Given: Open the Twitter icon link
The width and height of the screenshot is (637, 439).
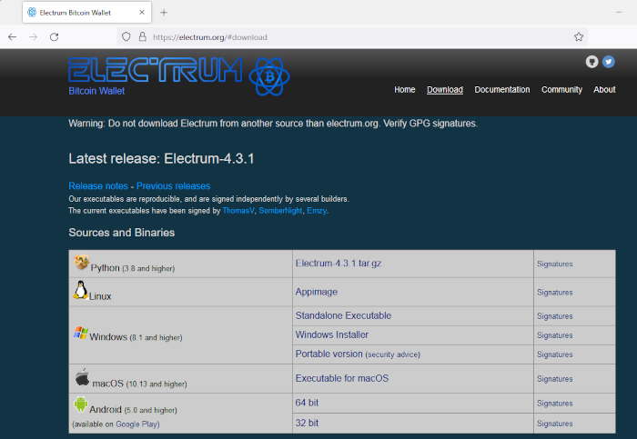Looking at the screenshot, I should (609, 62).
